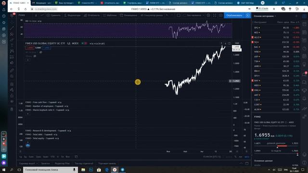Reload the page in the browser
The image size is (308, 173).
coord(26,9)
